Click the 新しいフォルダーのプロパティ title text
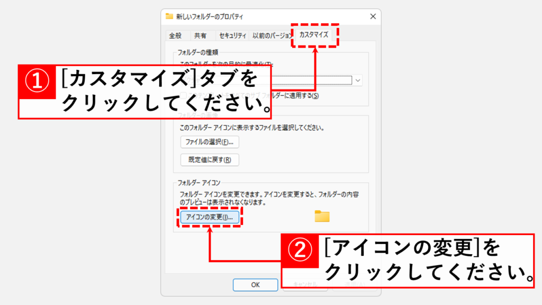Viewport: 542px width, 305px height. click(210, 16)
